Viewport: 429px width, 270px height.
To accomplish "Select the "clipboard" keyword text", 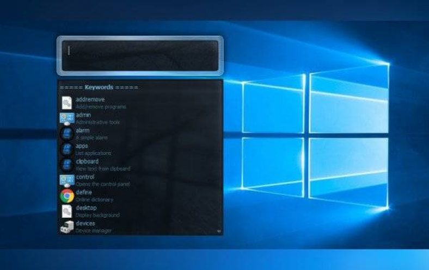I will click(x=87, y=161).
